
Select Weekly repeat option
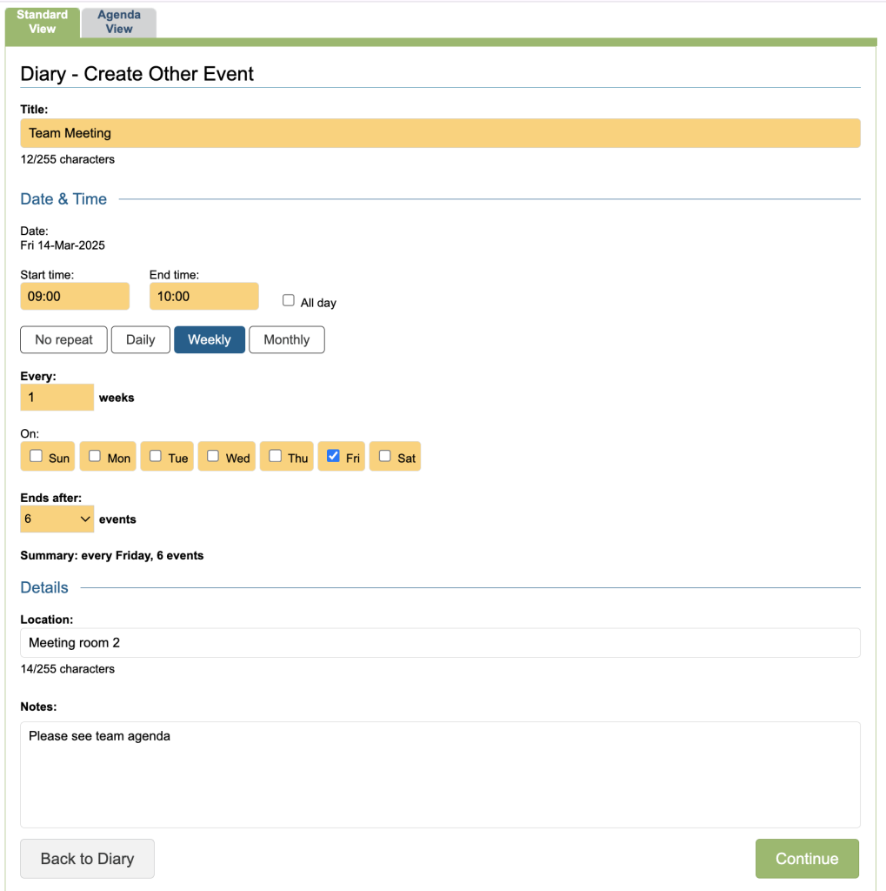[x=210, y=339]
